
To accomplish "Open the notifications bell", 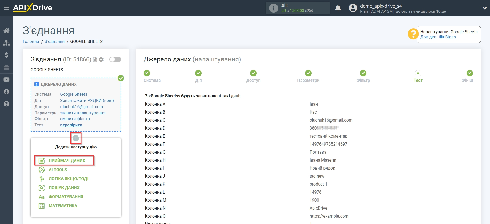I will pyautogui.click(x=338, y=8).
